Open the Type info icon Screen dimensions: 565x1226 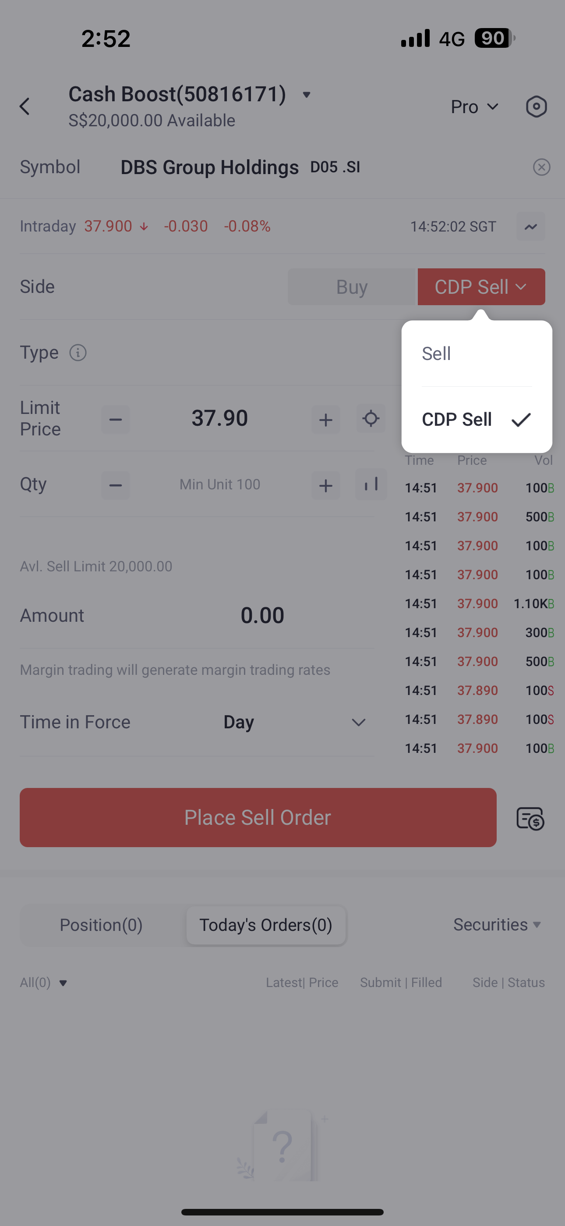tap(78, 353)
